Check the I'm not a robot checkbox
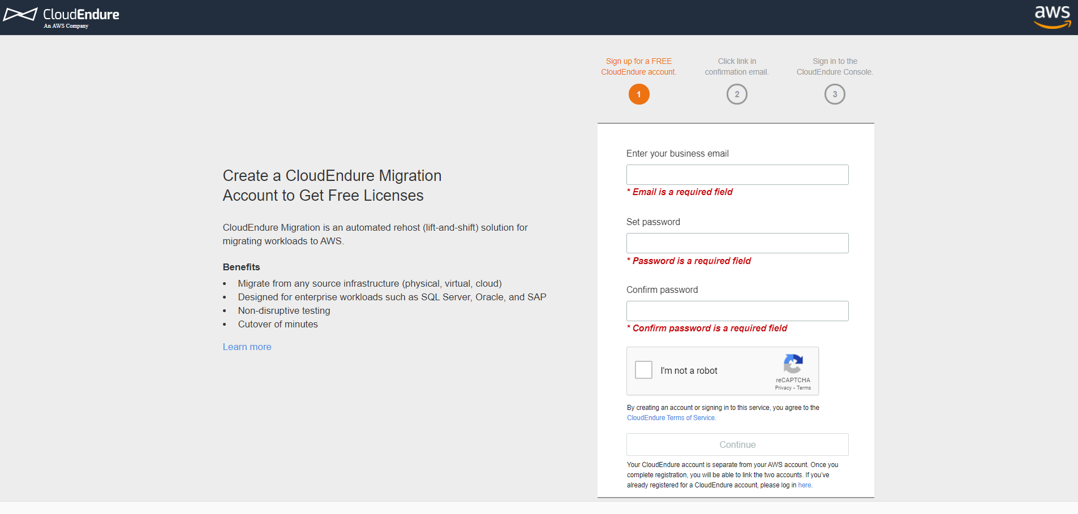This screenshot has height=514, width=1078. click(x=643, y=370)
